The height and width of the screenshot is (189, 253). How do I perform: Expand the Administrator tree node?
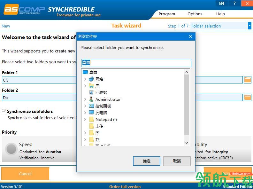click(x=85, y=99)
